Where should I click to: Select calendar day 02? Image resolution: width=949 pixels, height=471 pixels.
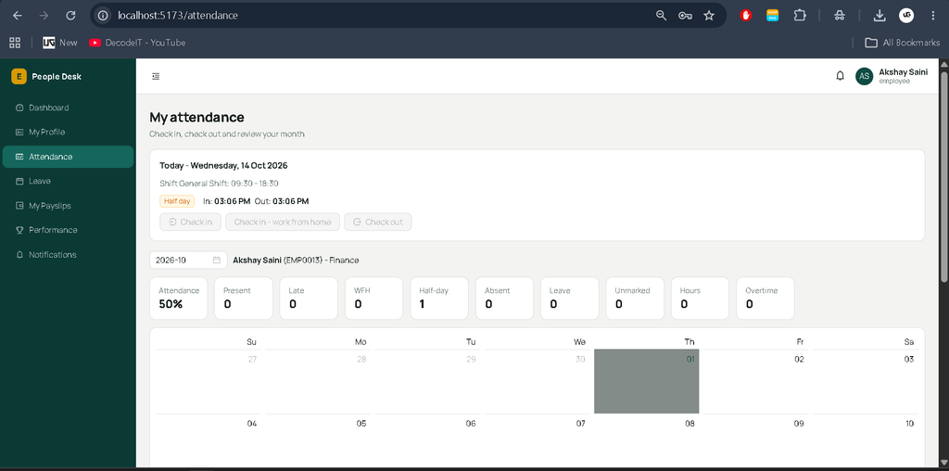tap(756, 381)
